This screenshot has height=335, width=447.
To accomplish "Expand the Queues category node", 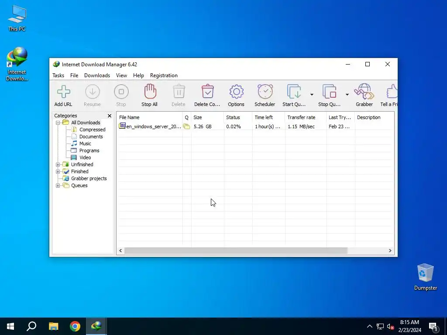I will (x=58, y=185).
